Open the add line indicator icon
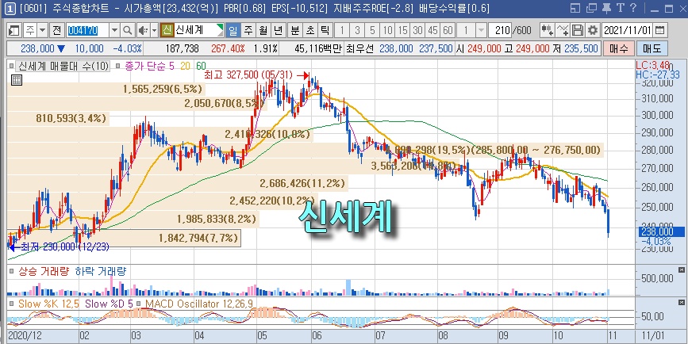 point(563,30)
